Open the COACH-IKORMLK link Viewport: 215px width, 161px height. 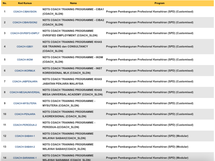(25, 71)
